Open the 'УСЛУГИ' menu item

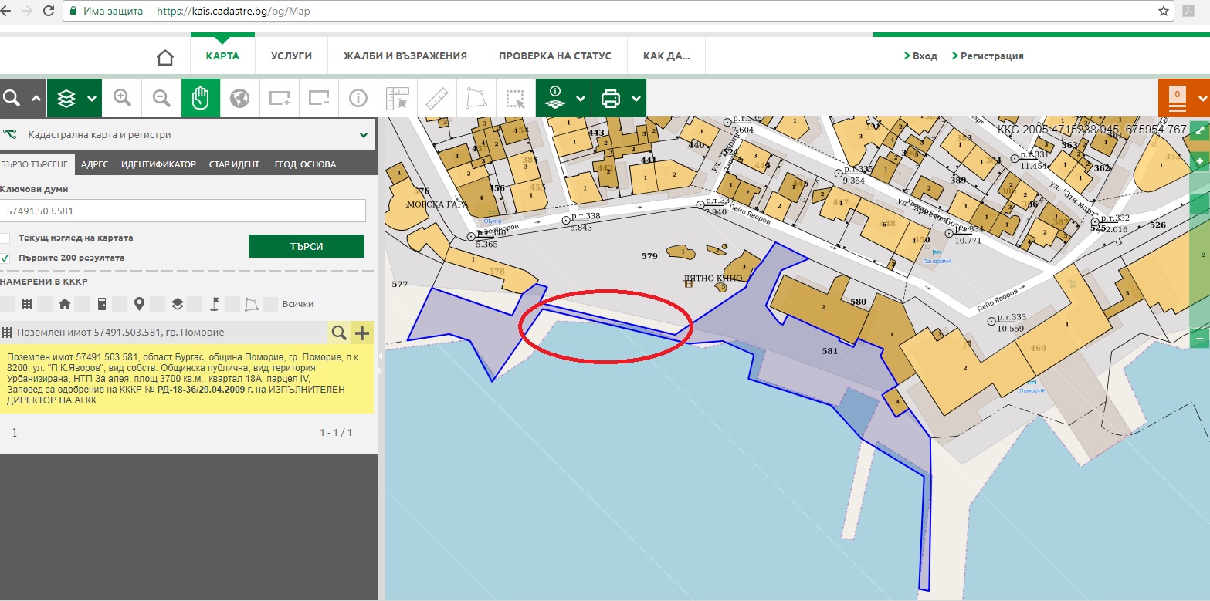point(291,56)
